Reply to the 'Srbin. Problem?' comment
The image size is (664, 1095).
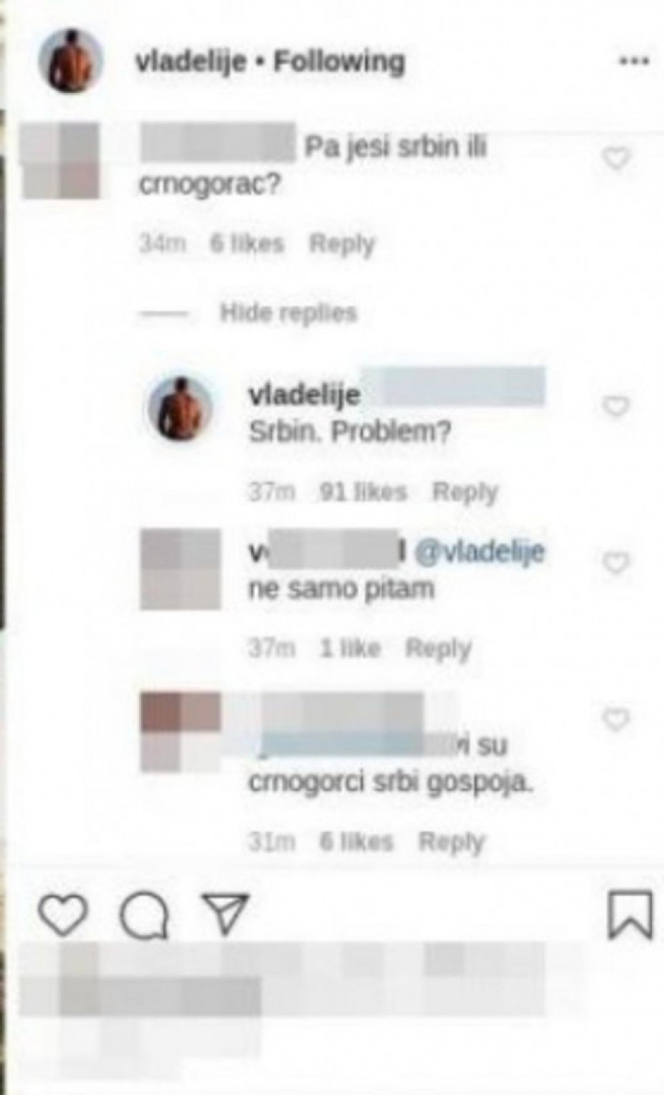465,491
